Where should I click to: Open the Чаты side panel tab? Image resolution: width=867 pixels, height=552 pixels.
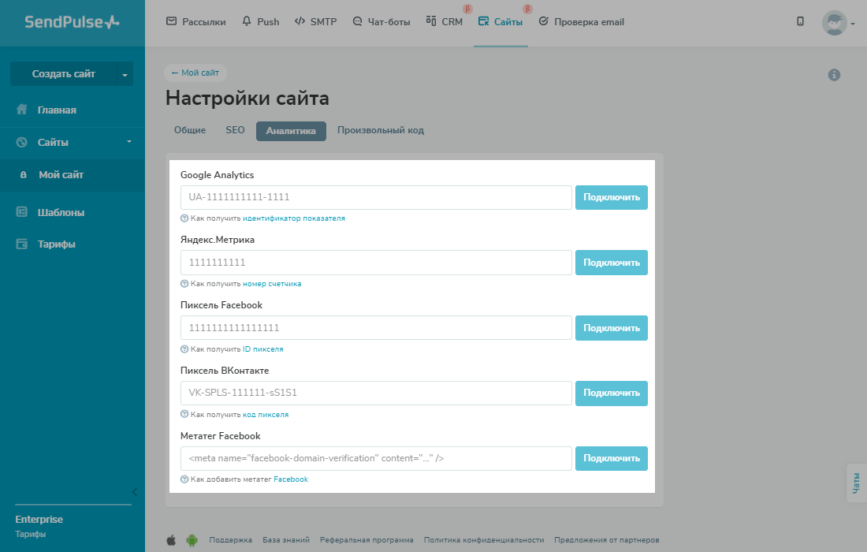(857, 483)
